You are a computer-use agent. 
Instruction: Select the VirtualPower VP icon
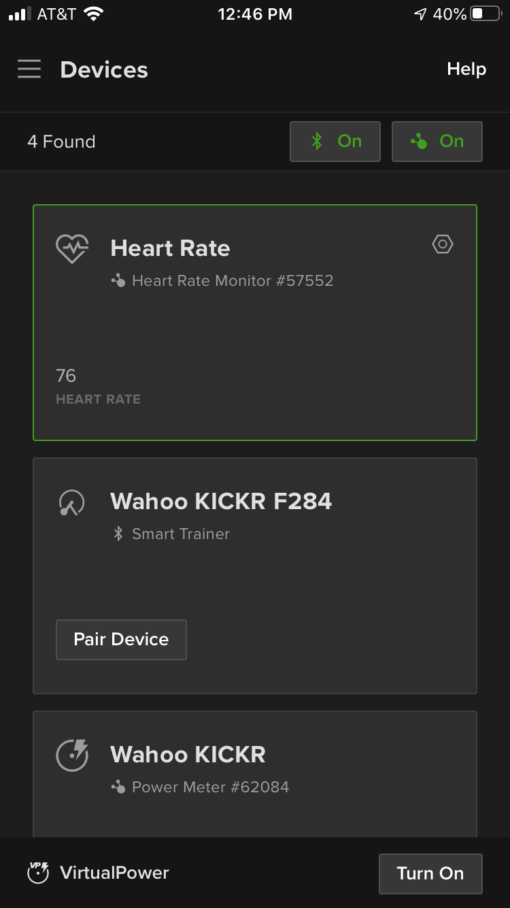[37, 872]
